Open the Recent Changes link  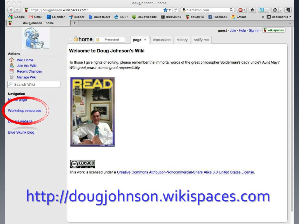29,71
